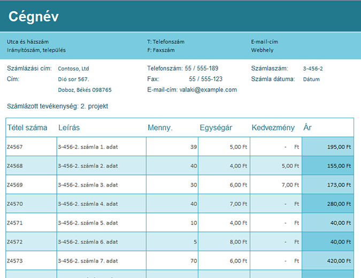Viewport: 361px width, 278px height.
Task: Click the 'Menny.' column header
Action: pyautogui.click(x=160, y=127)
